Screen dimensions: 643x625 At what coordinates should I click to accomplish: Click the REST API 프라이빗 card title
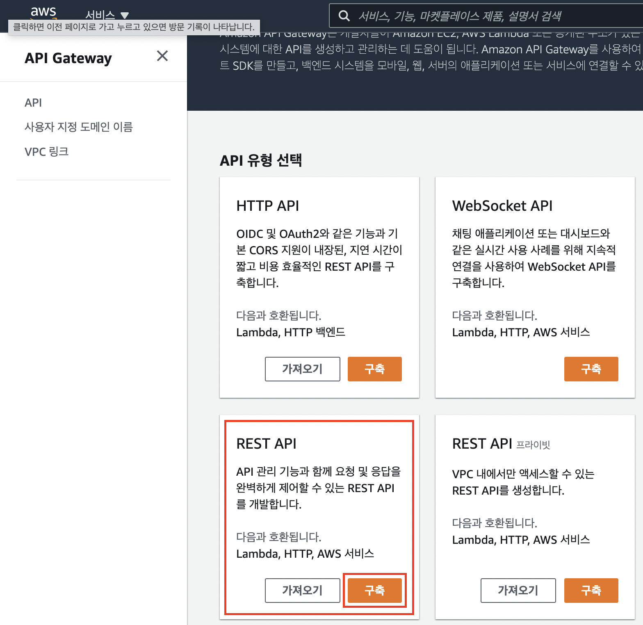[501, 444]
